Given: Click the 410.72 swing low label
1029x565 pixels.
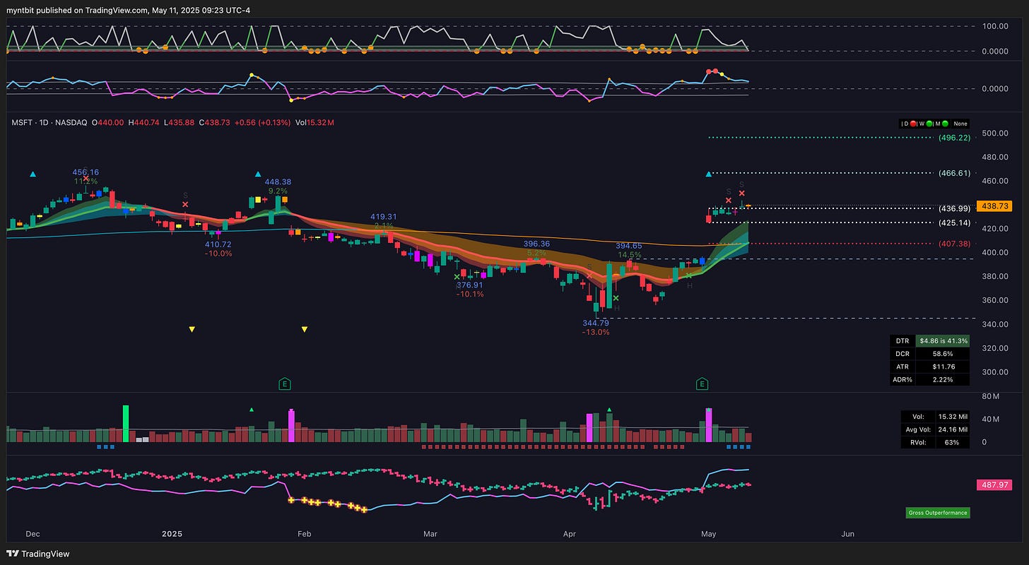Looking at the screenshot, I should tap(218, 244).
